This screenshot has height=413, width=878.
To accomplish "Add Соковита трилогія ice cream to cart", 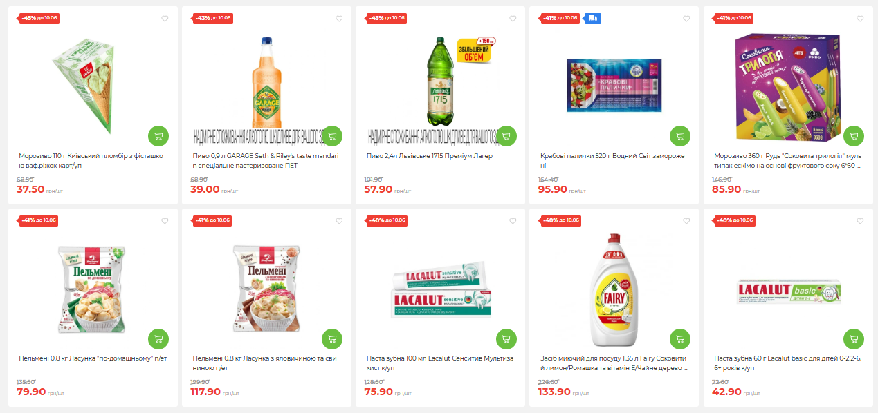I will (x=854, y=136).
